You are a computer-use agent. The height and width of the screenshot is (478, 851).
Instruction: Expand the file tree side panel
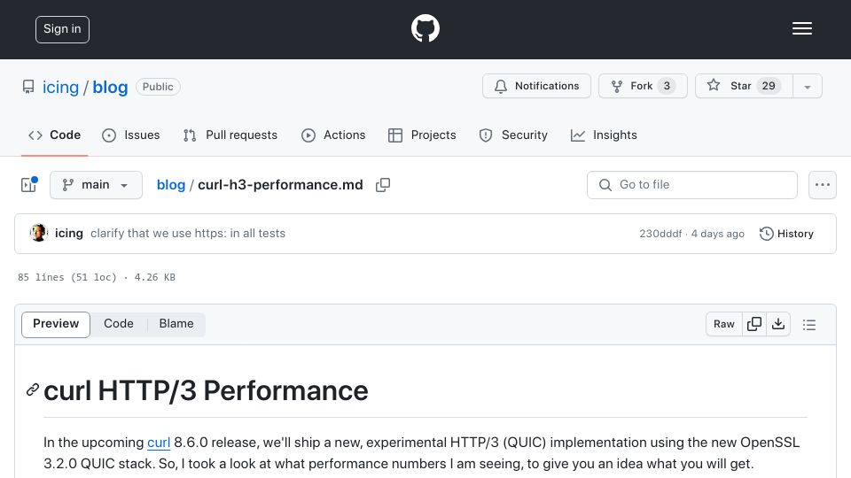pyautogui.click(x=28, y=185)
